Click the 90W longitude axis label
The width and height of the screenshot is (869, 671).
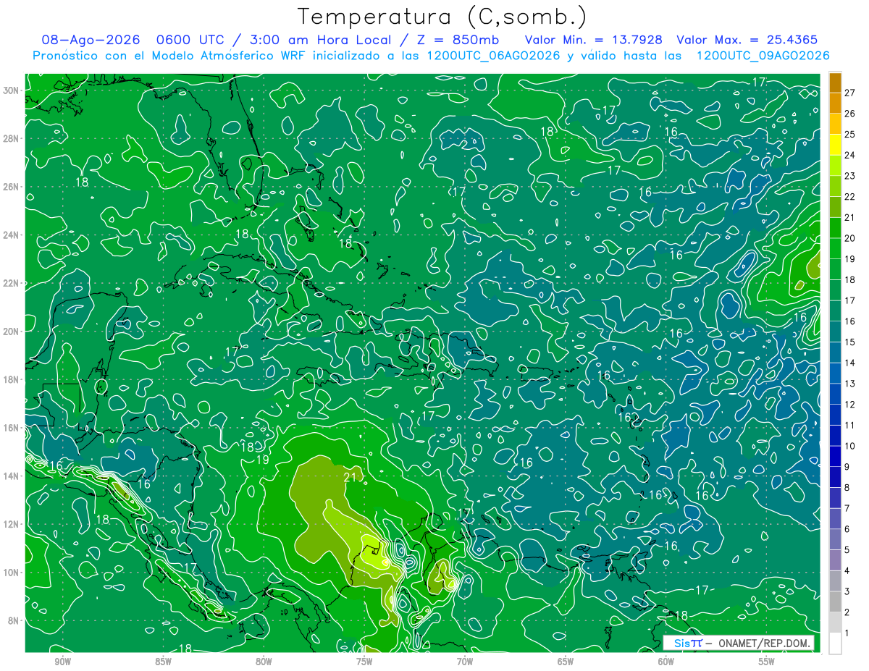[x=62, y=662]
